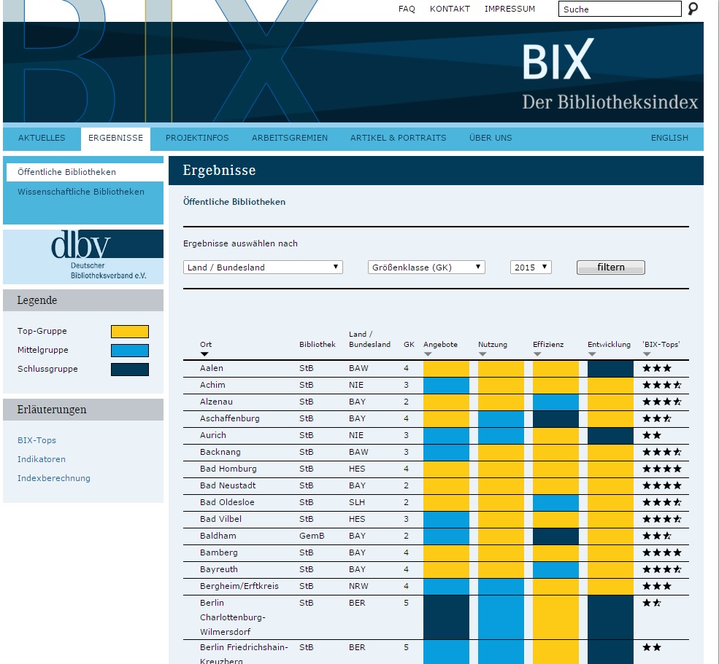This screenshot has width=719, height=664.
Task: Click the Alzenau row name
Action: (x=216, y=402)
